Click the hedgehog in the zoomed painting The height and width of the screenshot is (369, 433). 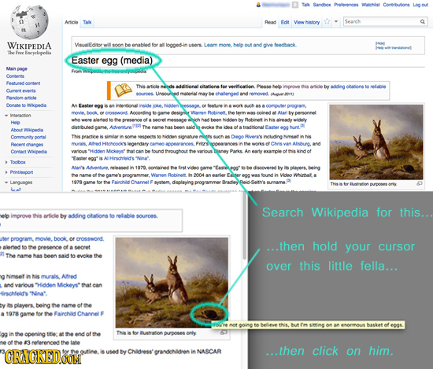pos(209,314)
